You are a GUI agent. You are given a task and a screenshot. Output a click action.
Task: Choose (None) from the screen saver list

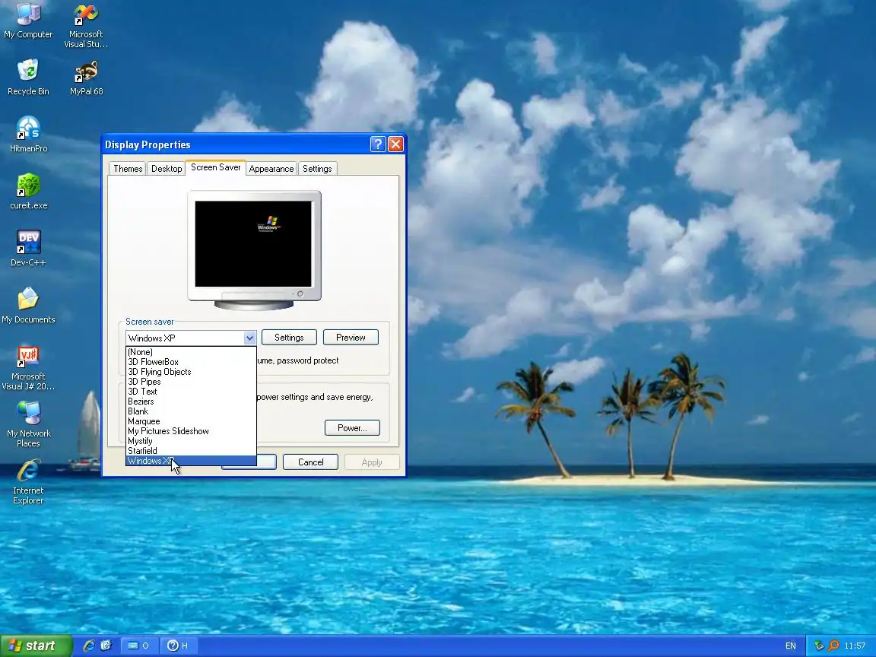[x=191, y=352]
